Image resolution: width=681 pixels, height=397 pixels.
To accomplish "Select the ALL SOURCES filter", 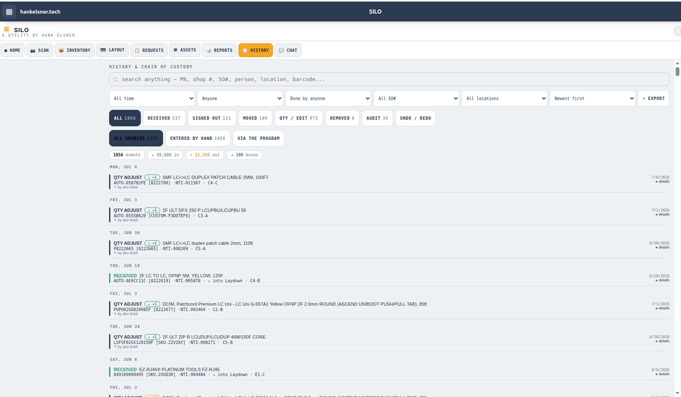I will (136, 138).
